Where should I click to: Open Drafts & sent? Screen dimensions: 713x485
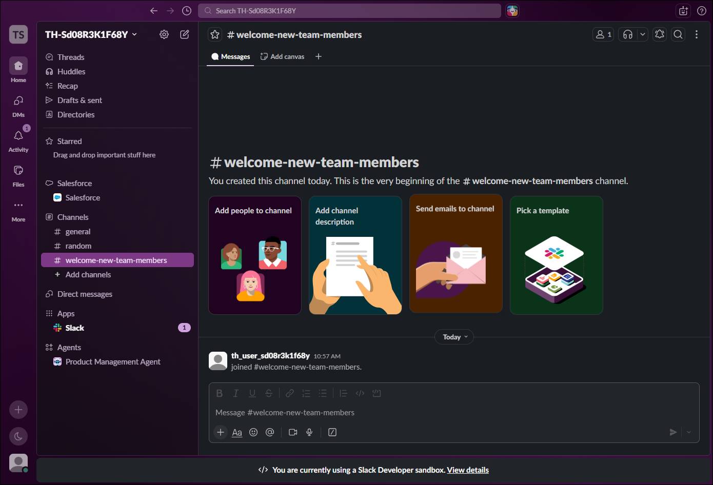coord(117,100)
